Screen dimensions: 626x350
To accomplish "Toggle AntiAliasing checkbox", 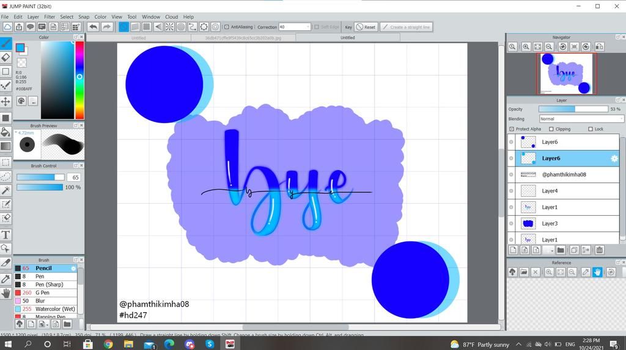I will point(227,27).
